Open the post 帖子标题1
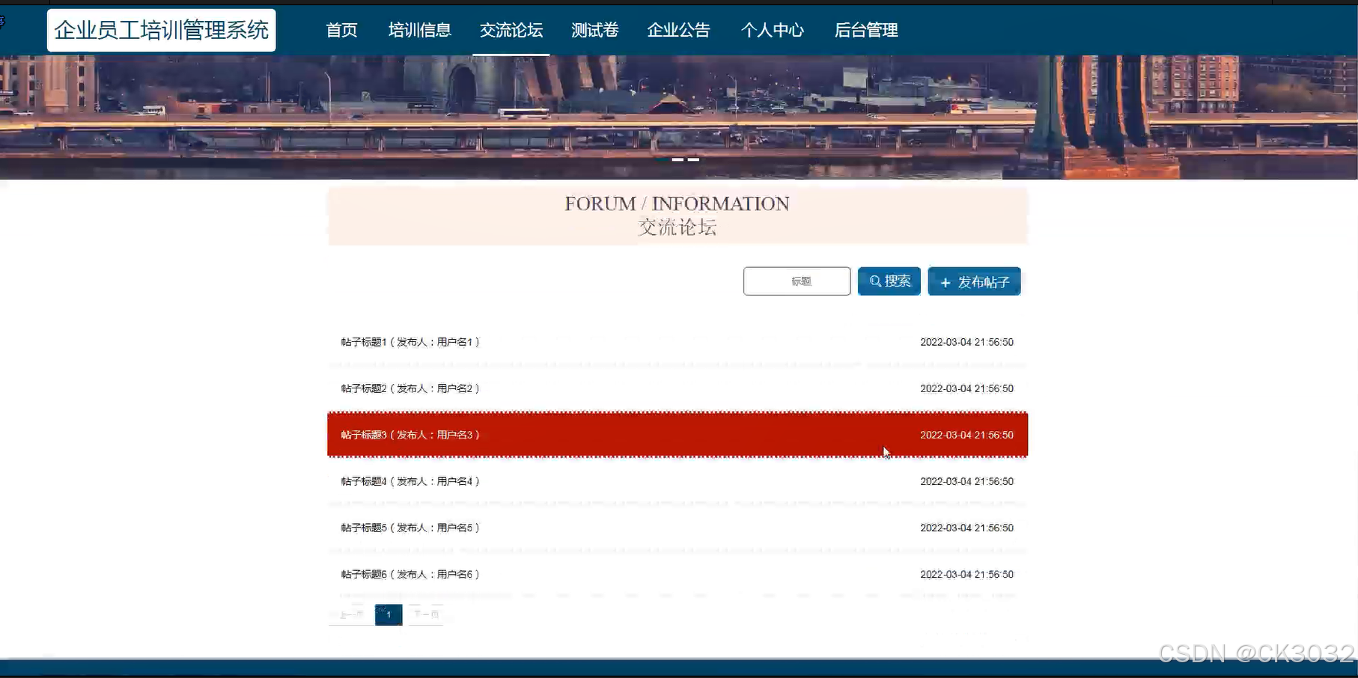The height and width of the screenshot is (678, 1358). (x=409, y=341)
